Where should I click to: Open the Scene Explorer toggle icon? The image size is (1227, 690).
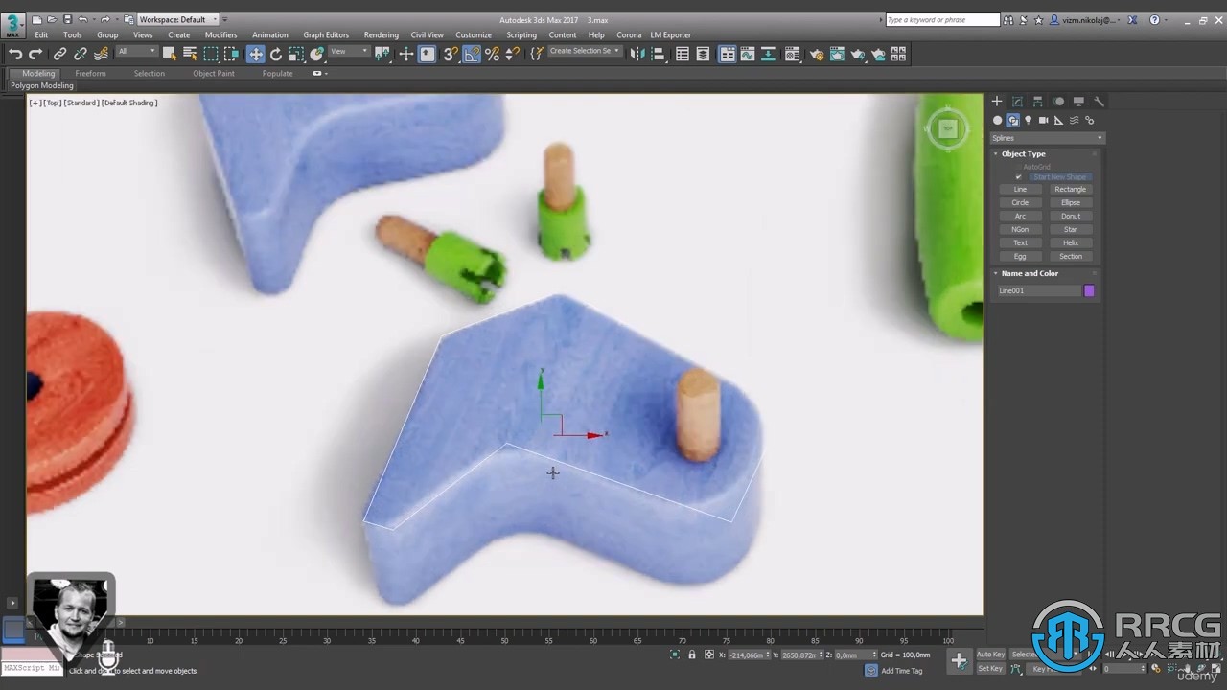(x=683, y=55)
